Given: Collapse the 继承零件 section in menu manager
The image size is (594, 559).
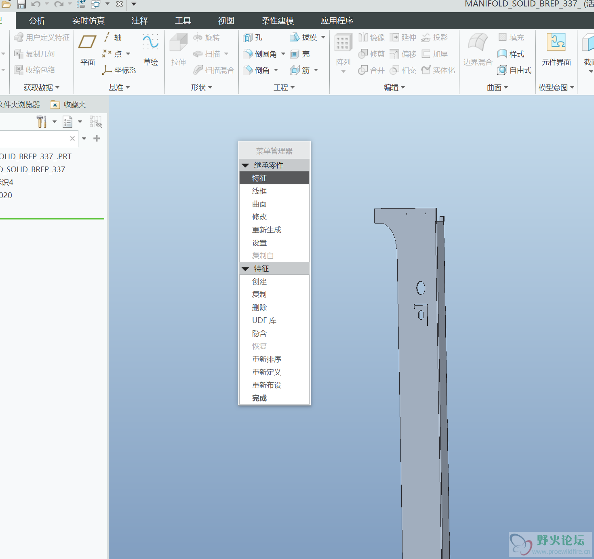Looking at the screenshot, I should (x=245, y=165).
